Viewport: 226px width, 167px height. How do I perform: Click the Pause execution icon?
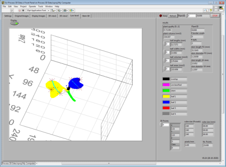point(23,11)
